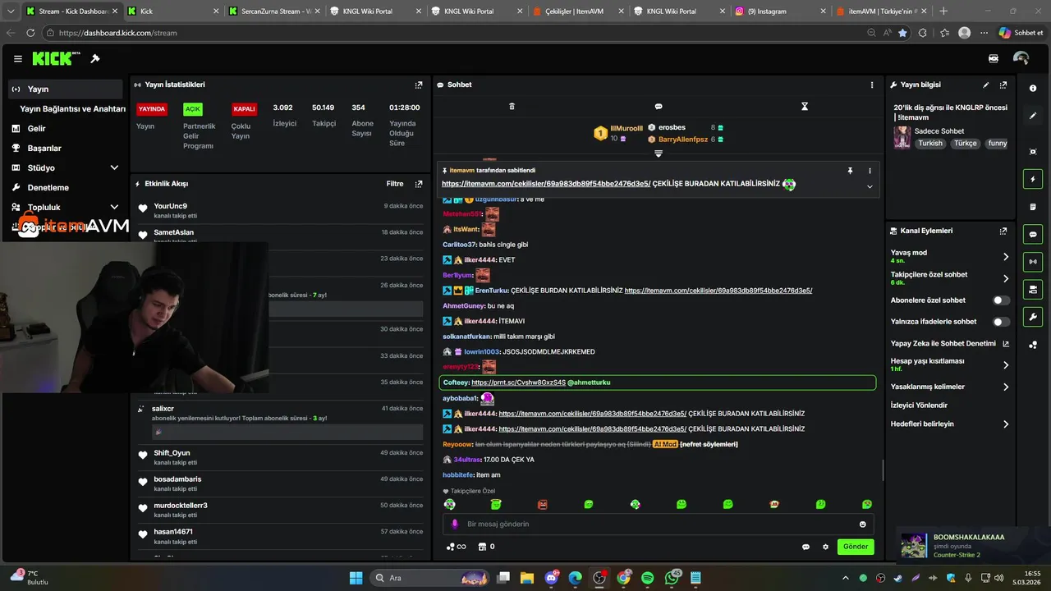Send the message with Gönder button
1051x591 pixels.
[856, 547]
